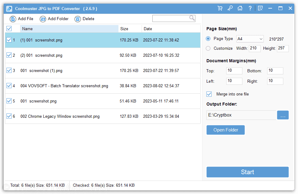This screenshot has width=298, height=194.
Task: Select the Customize radio button
Action: 208,48
